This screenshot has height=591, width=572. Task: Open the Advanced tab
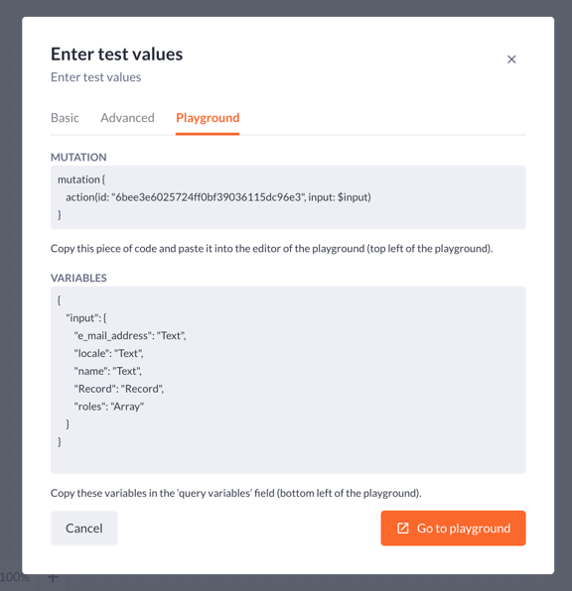(x=127, y=118)
